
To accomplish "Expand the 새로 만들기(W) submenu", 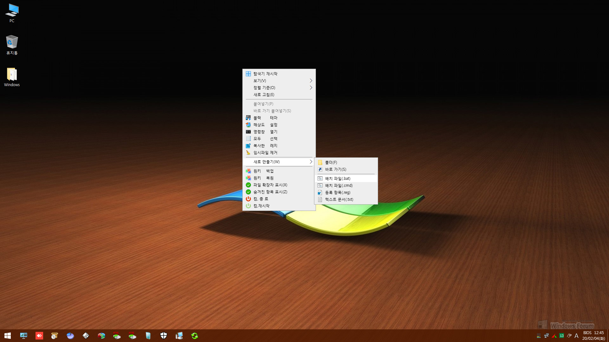I will click(x=279, y=162).
